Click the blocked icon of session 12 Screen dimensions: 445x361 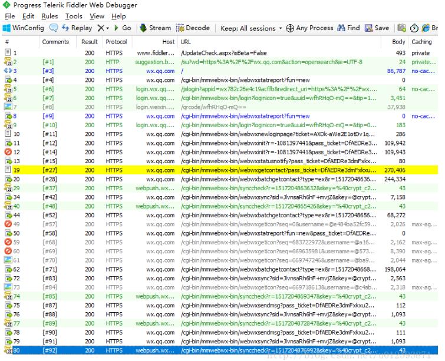pos(8,152)
